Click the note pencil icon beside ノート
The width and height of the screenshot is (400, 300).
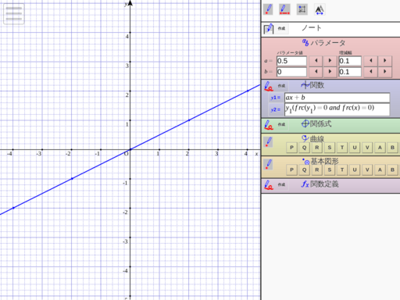(269, 29)
